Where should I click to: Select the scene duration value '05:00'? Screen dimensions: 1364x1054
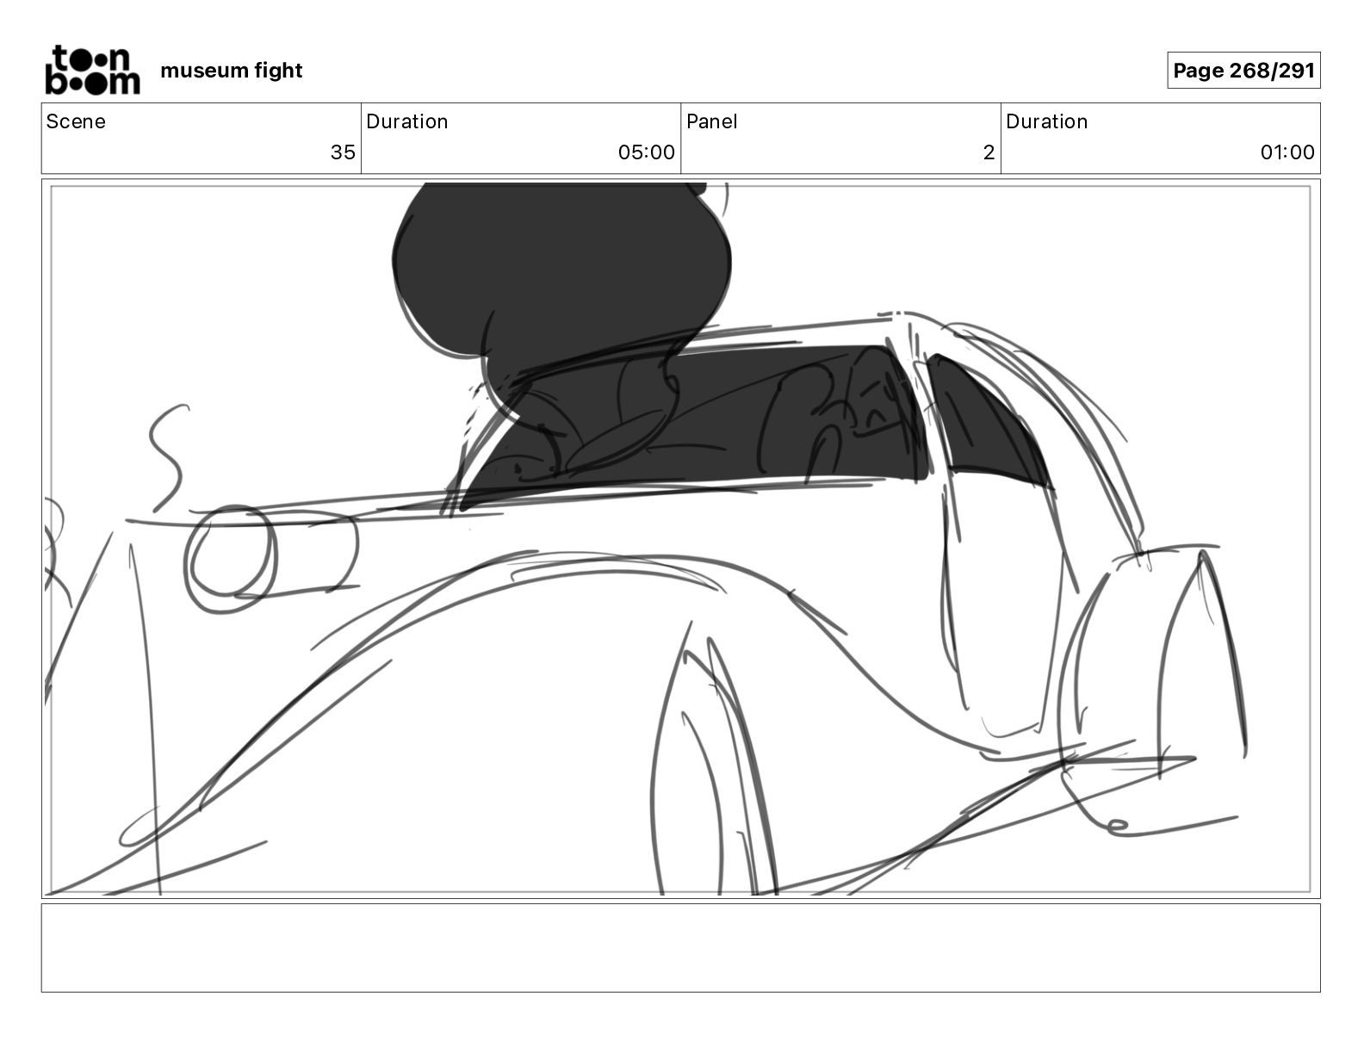coord(646,152)
